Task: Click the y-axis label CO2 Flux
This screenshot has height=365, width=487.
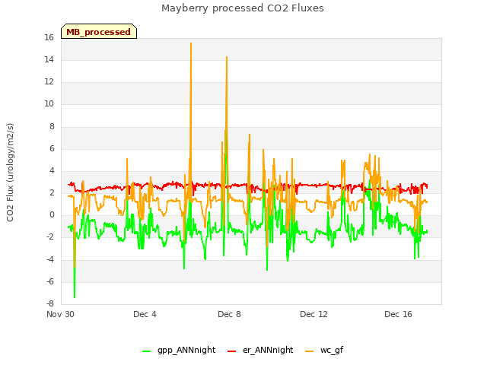Action: [10, 173]
